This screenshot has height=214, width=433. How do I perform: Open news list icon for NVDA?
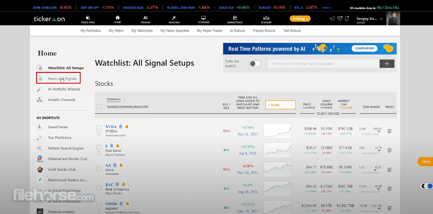390,131
